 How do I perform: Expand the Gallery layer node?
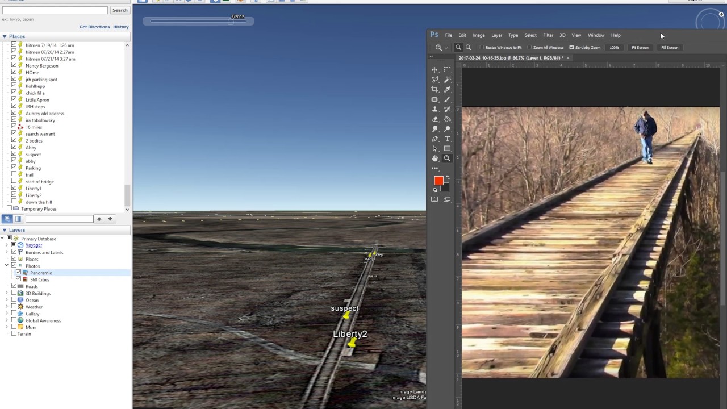click(7, 314)
